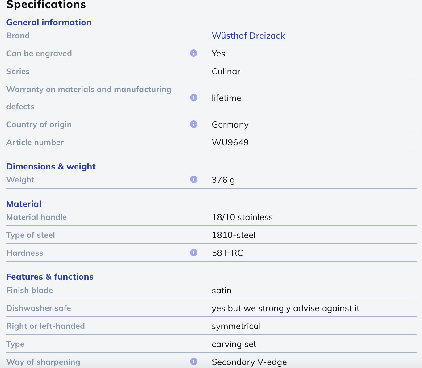The image size is (422, 368).
Task: Click the 'Yes' engraving value
Action: point(218,53)
